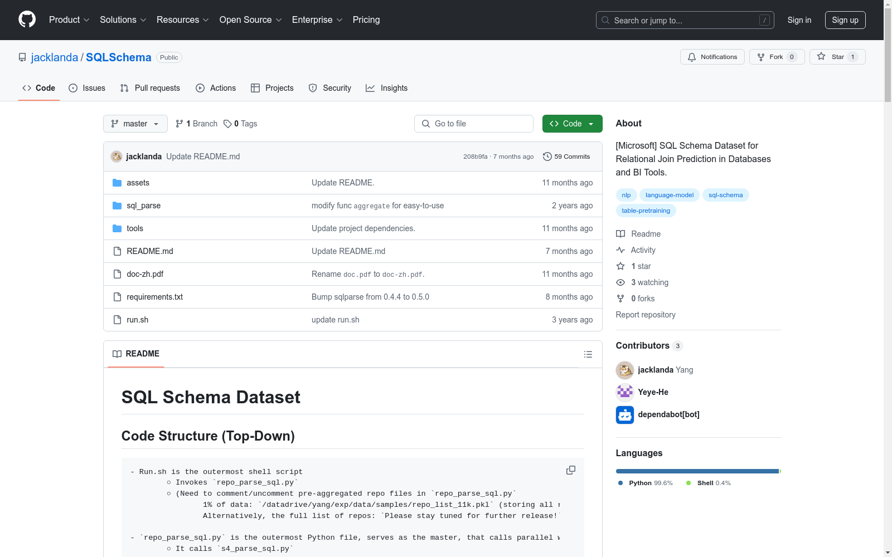Image resolution: width=892 pixels, height=557 pixels.
Task: Click the table-pretraining topic tag
Action: click(646, 211)
